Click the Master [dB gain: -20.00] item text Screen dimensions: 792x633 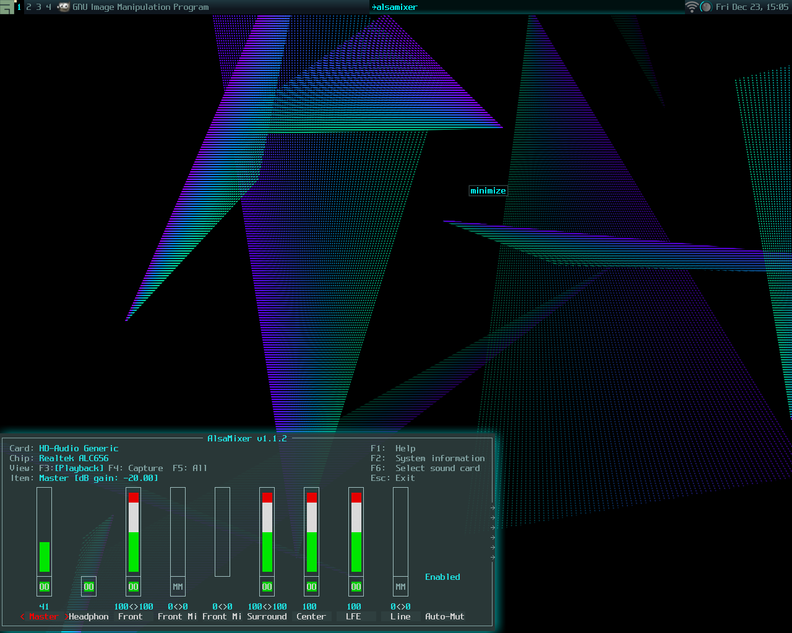pyautogui.click(x=99, y=478)
